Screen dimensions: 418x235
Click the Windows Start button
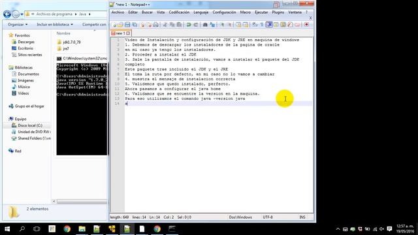[7, 229]
